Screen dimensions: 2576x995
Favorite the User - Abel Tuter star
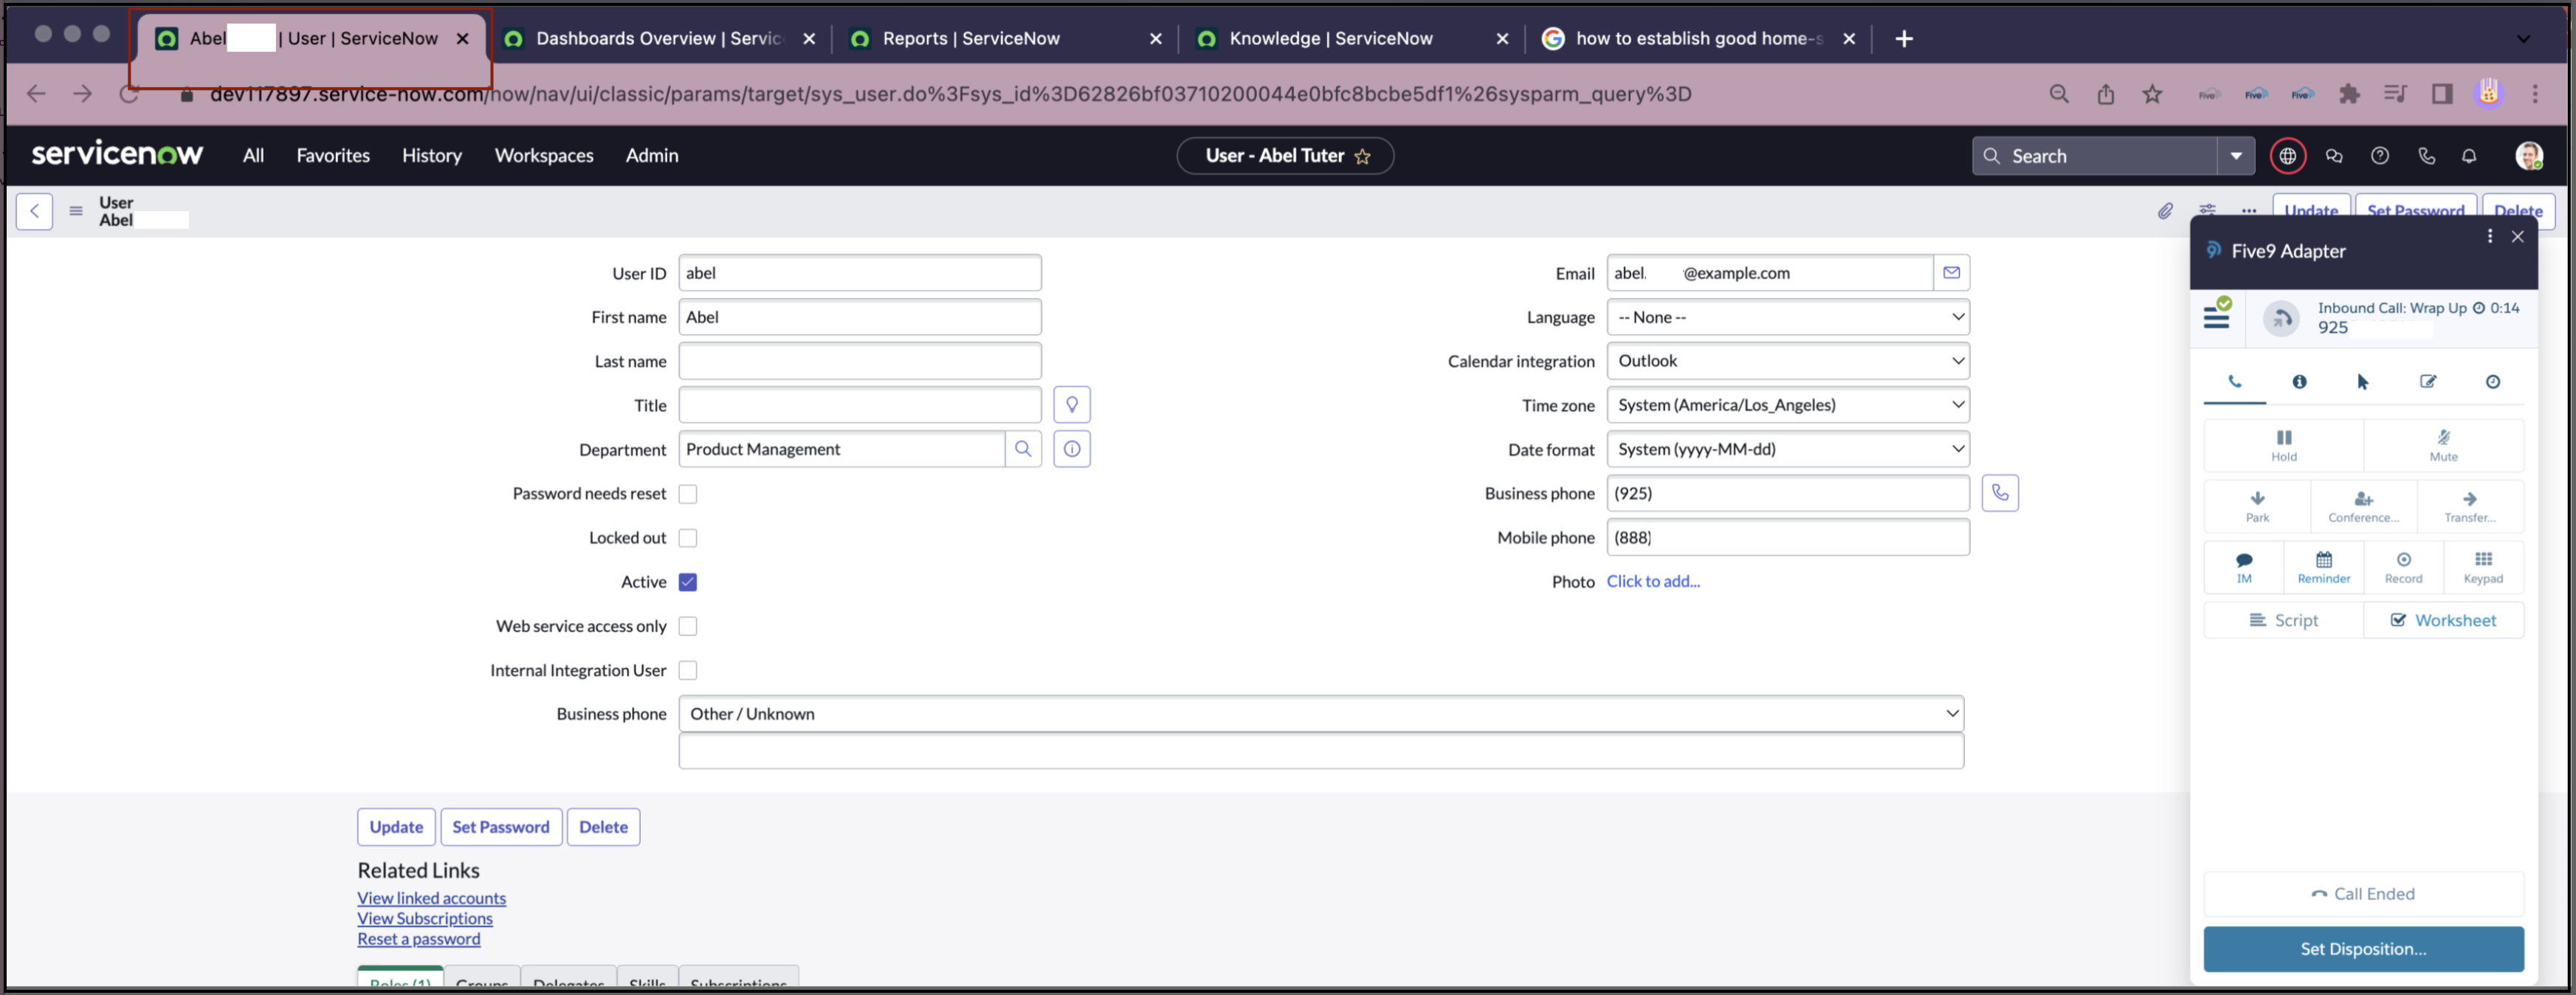pyautogui.click(x=1362, y=156)
